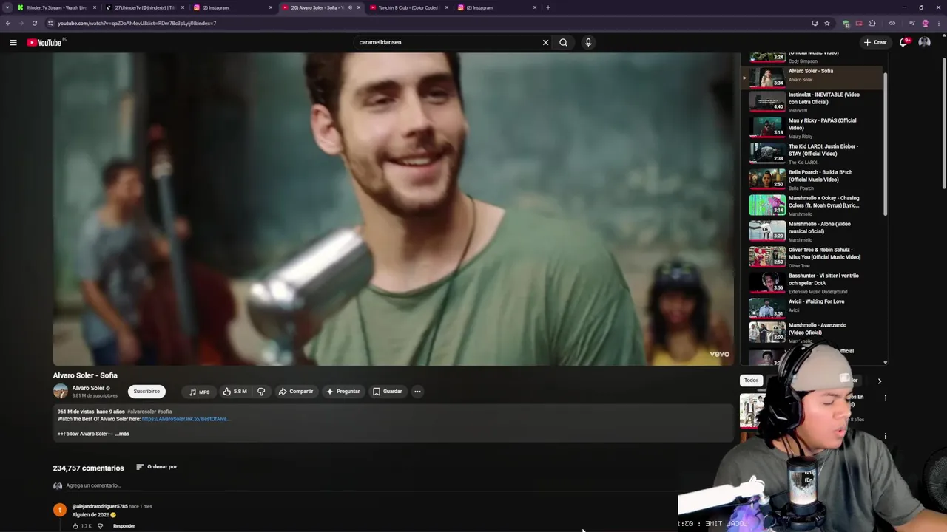
Task: Play Avicii - Waiting For Love item
Action: point(812,307)
